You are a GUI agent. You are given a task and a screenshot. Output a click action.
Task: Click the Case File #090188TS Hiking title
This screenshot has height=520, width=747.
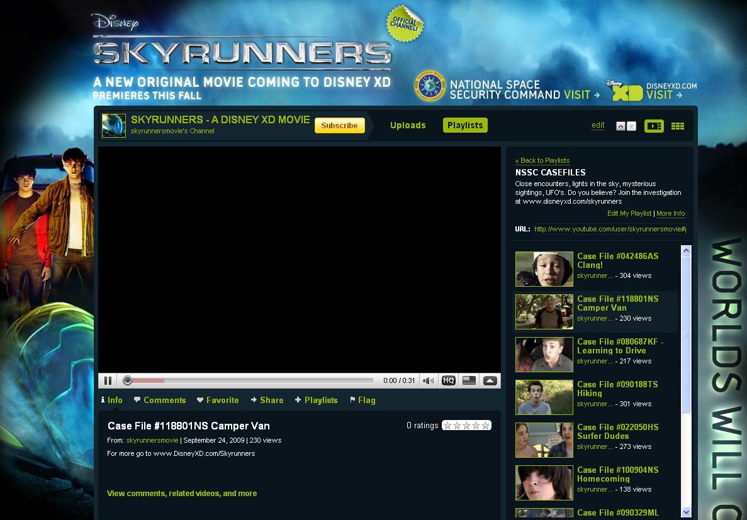pyautogui.click(x=617, y=389)
